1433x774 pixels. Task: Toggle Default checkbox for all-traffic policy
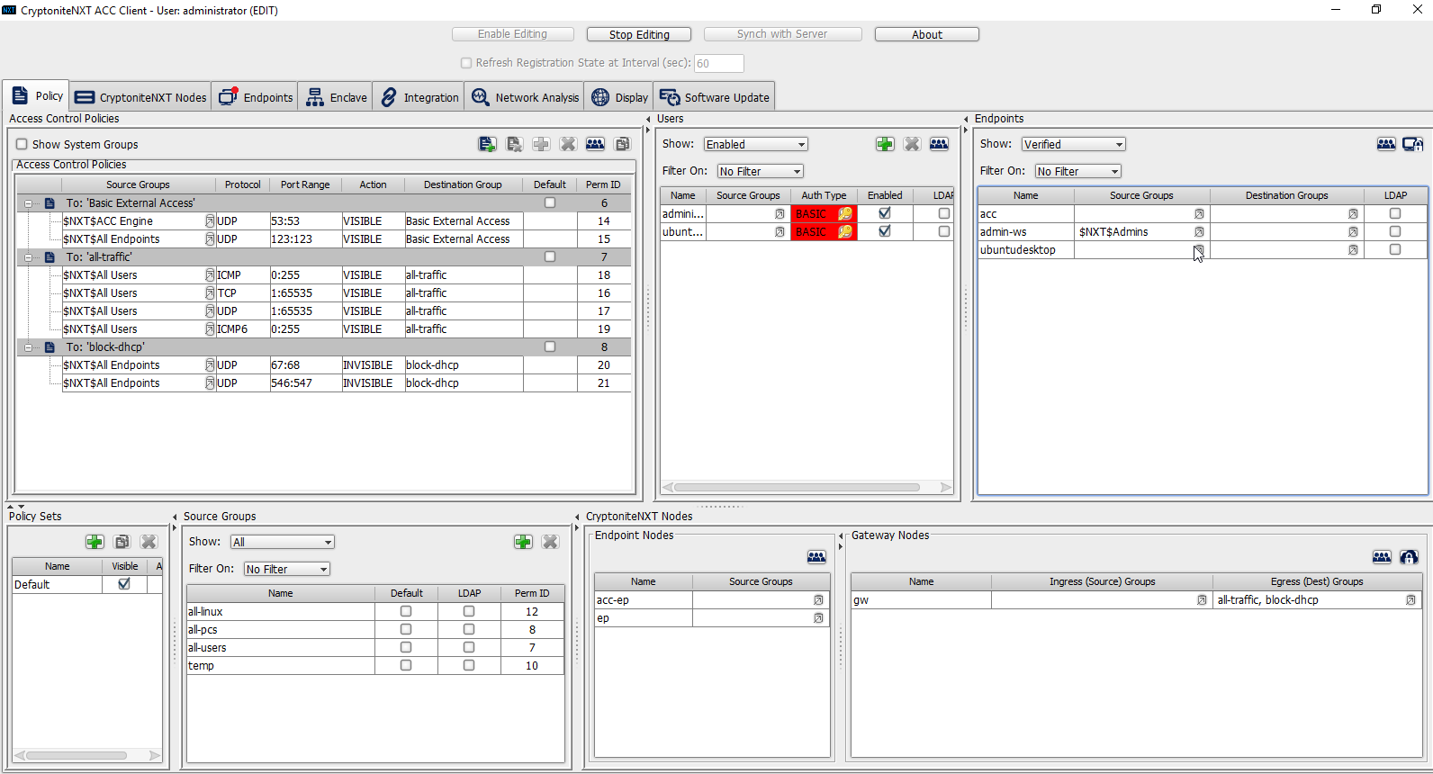point(550,257)
